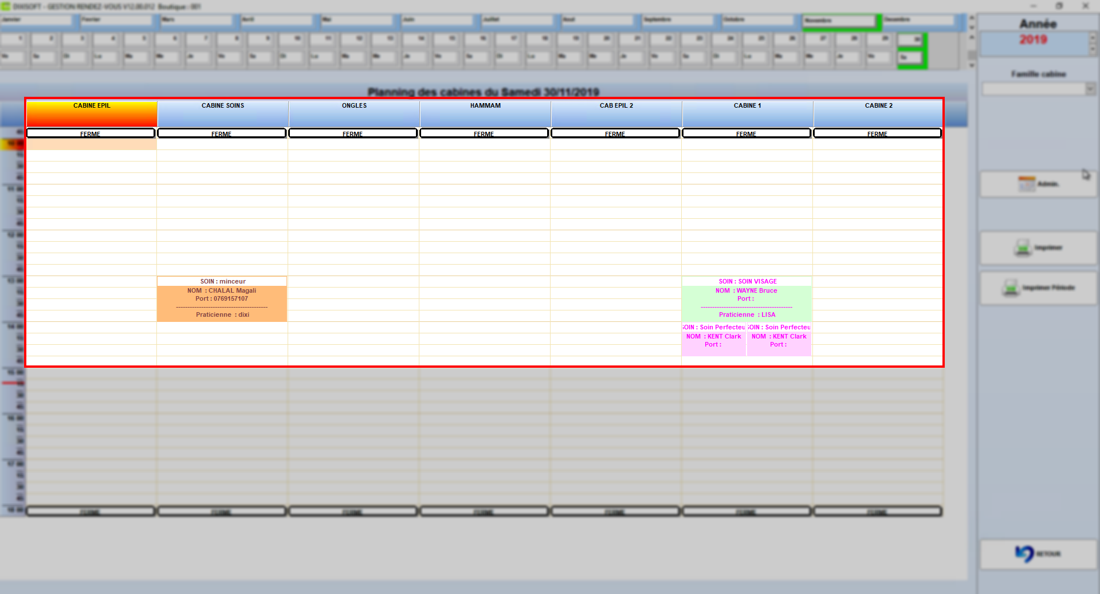Open CHALAL Magali minceur appointment
This screenshot has width=1100, height=594.
click(x=222, y=299)
